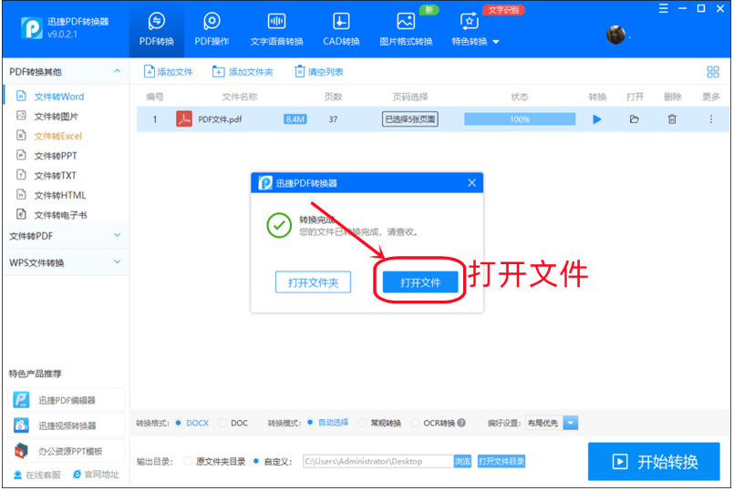Open the three-dot more options icon
The image size is (734, 491).
click(x=711, y=119)
